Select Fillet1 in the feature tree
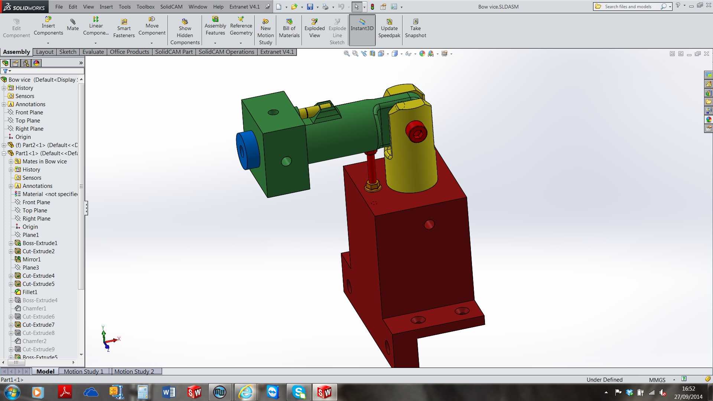 click(x=30, y=292)
